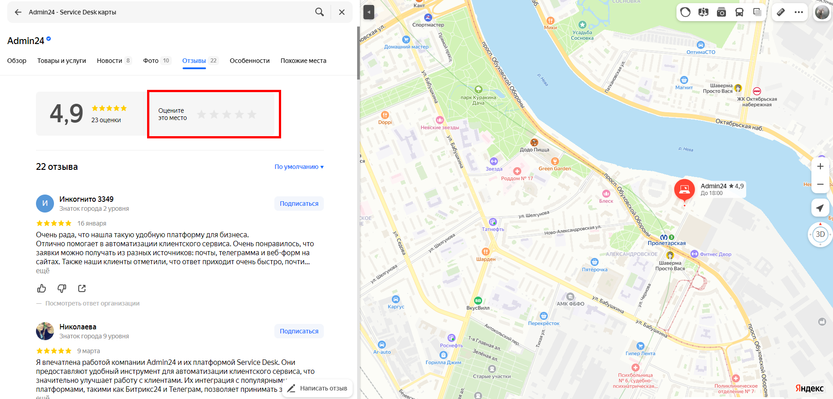Share the Инкогнито 3349 review
The width and height of the screenshot is (833, 399).
[82, 288]
